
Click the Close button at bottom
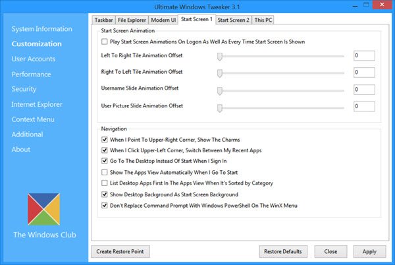pyautogui.click(x=330, y=251)
